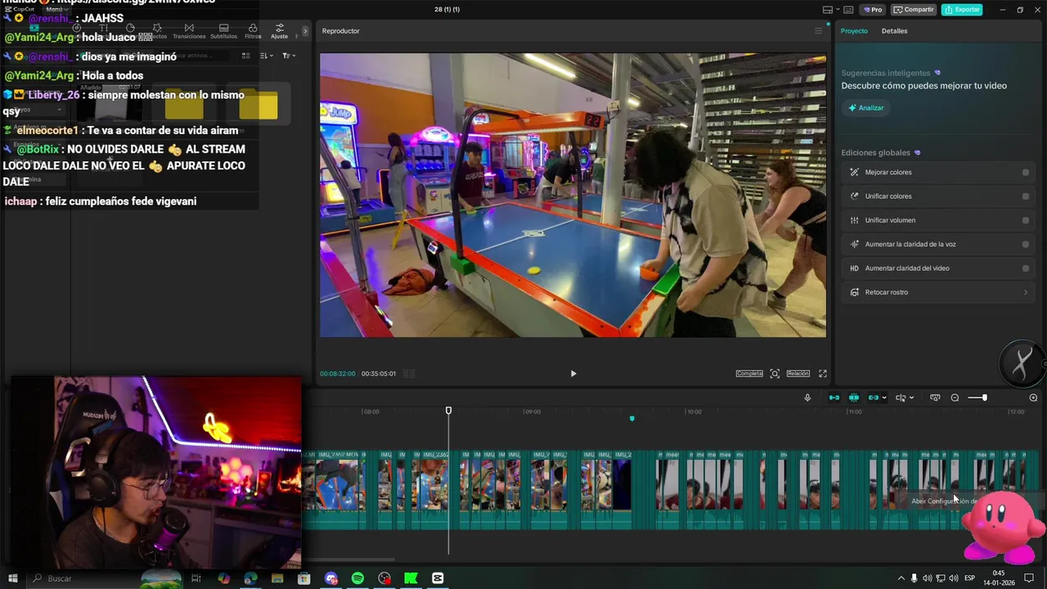Viewport: 1047px width, 589px height.
Task: Select the Subtítulos tool tab
Action: pyautogui.click(x=223, y=31)
